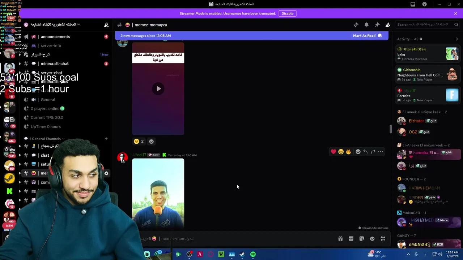Click the search magnifier icon
Viewport: 463px width, 260px height.
[x=455, y=25]
